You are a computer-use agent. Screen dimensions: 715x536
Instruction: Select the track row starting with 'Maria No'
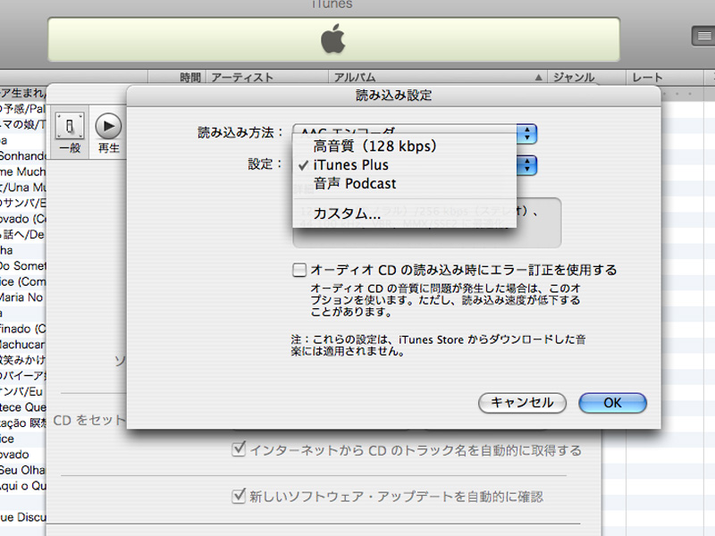22,297
